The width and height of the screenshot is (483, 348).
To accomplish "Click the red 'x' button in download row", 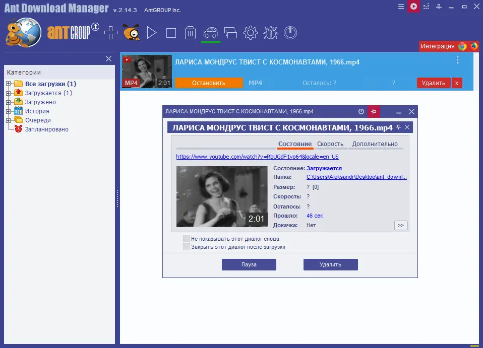I will pos(457,83).
